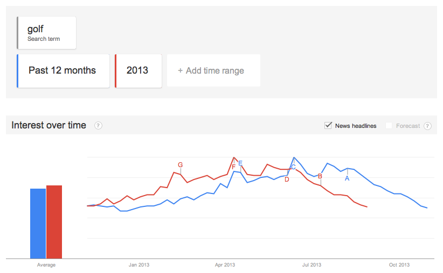Open the 2013 time range selector
Screen dimensions: 443x273
tap(138, 70)
